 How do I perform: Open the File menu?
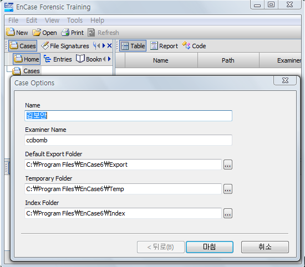coord(13,20)
